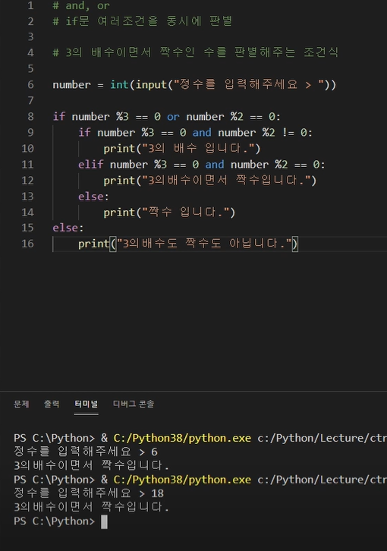The height and width of the screenshot is (551, 387).
Task: Click the 'or' operator on line 8
Action: (x=173, y=117)
